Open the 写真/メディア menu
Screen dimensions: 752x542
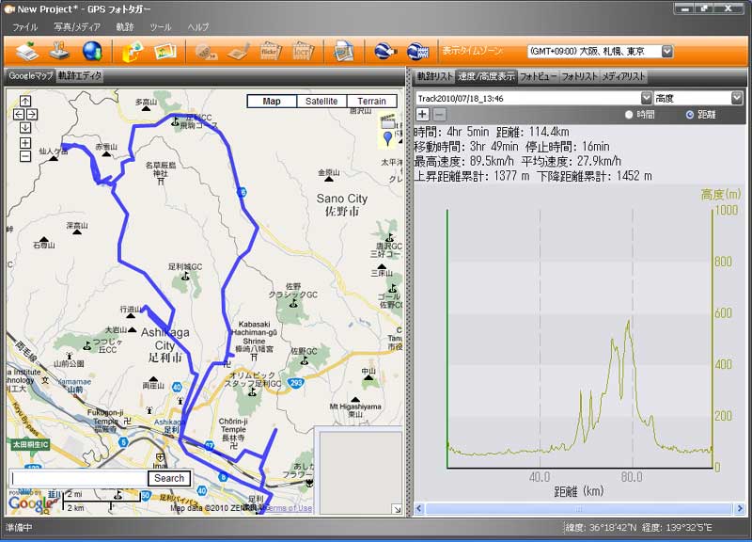coord(77,27)
